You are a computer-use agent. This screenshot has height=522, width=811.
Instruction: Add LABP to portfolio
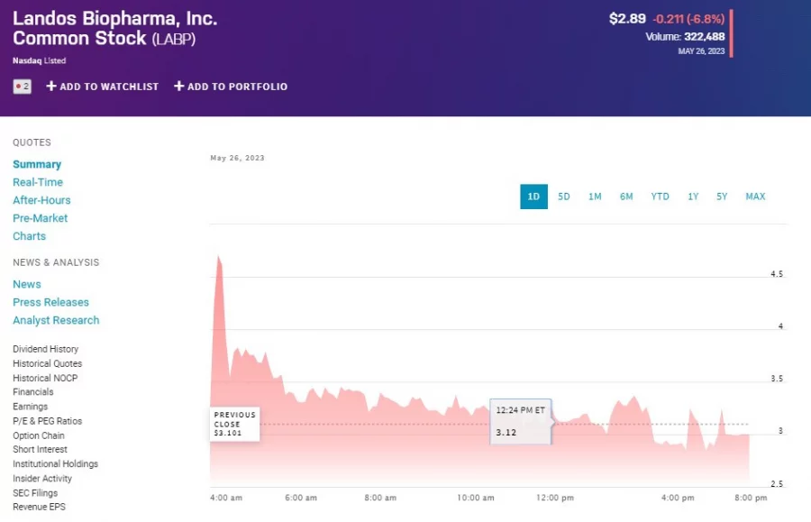pos(231,87)
